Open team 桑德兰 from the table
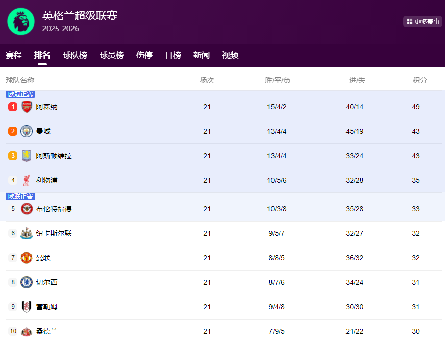 [46, 331]
